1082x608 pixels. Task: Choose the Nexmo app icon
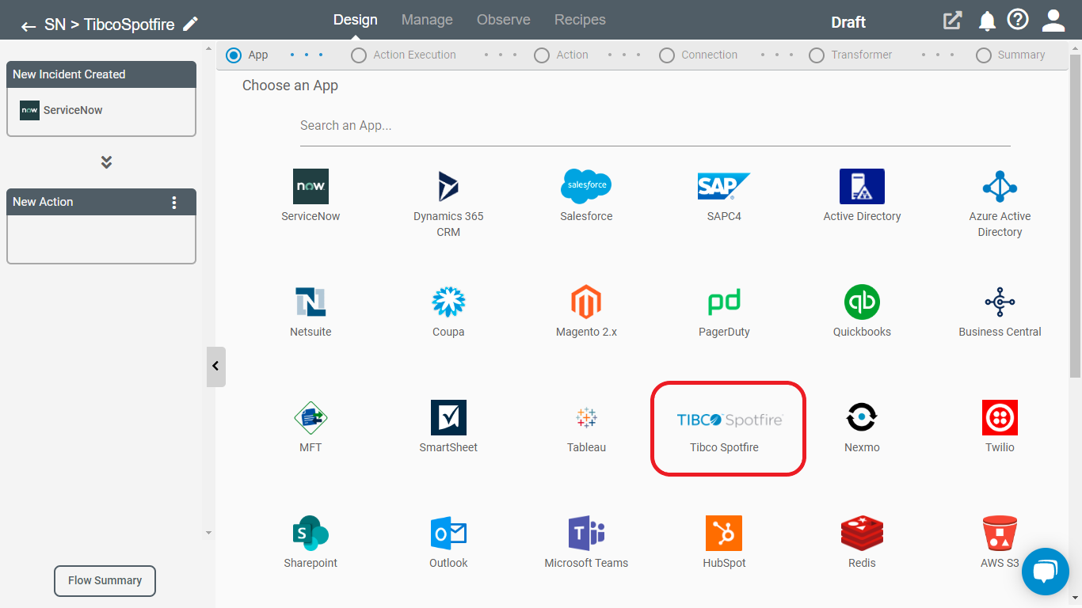click(862, 417)
